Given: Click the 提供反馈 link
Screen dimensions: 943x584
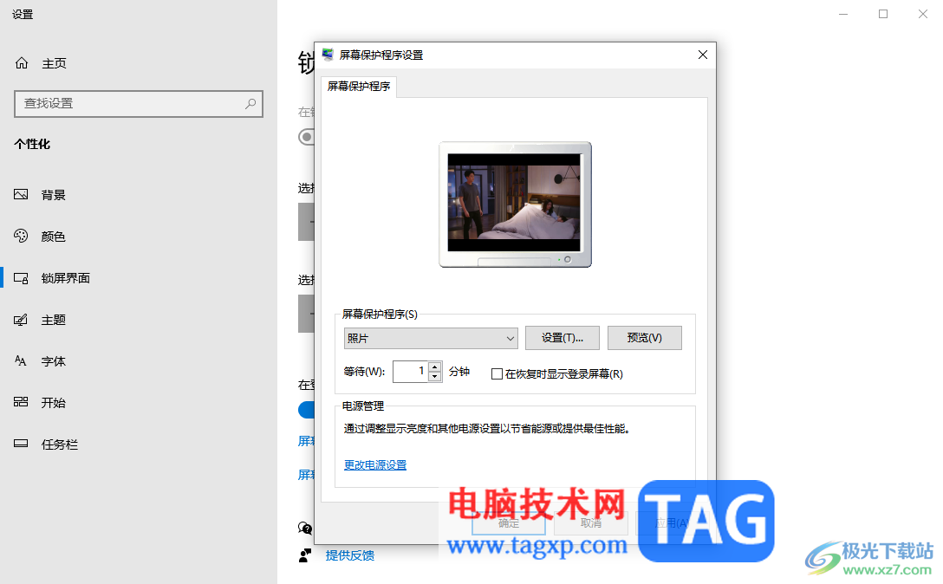Looking at the screenshot, I should click(350, 555).
